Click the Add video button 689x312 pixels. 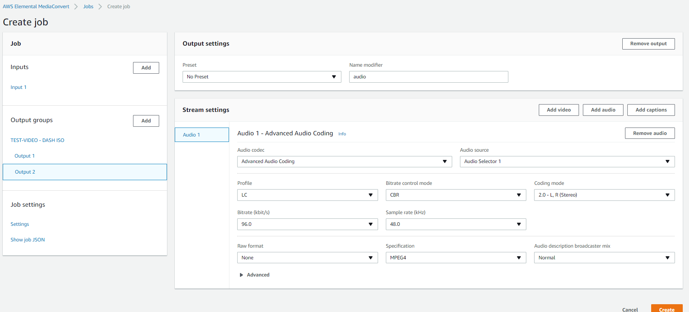coord(558,110)
